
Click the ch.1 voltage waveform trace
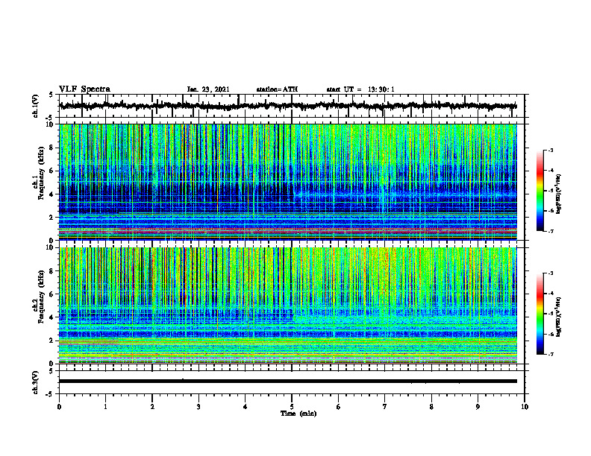tap(288, 106)
